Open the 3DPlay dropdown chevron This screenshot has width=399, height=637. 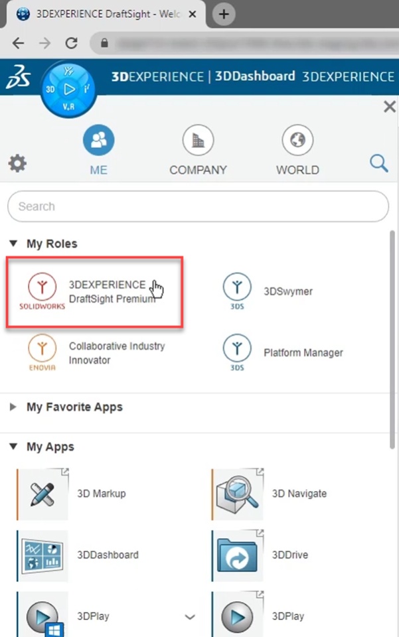click(190, 617)
